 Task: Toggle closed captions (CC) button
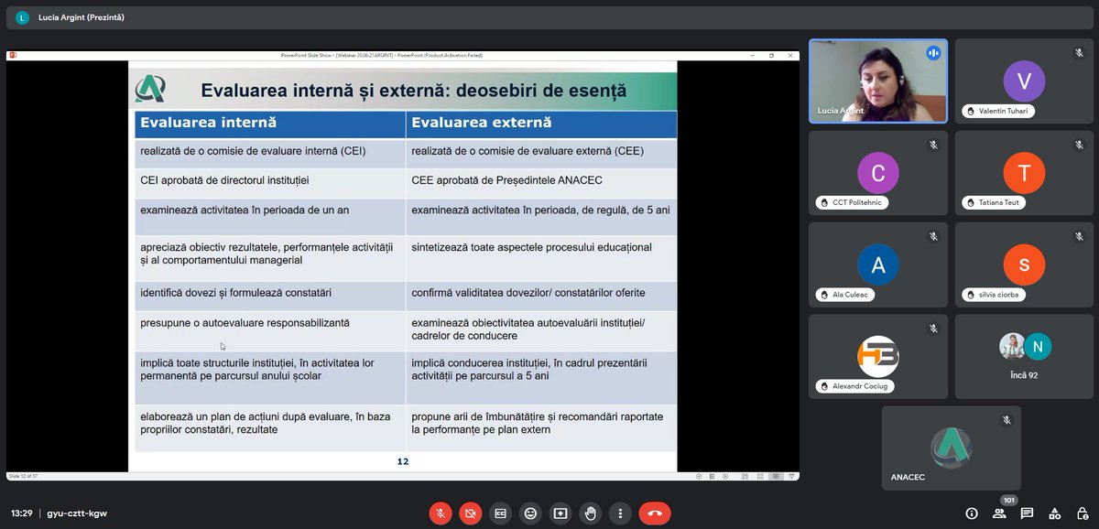pyautogui.click(x=500, y=513)
